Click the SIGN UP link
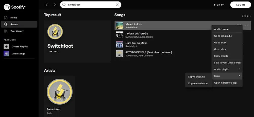The image size is (254, 117). 219,5
